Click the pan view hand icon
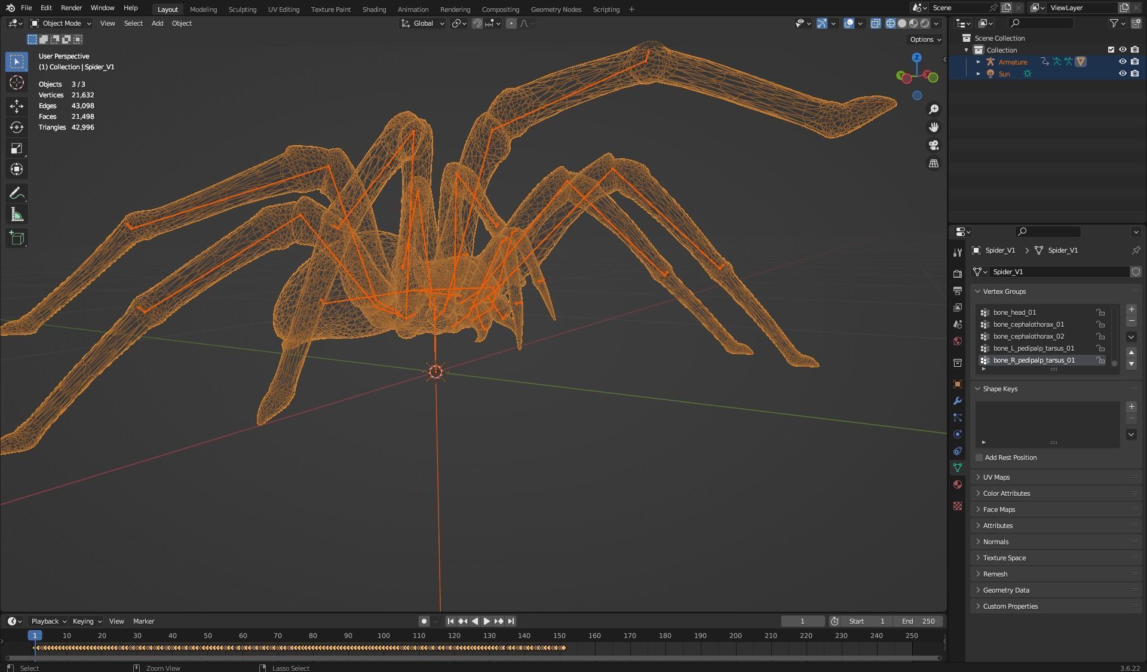The width and height of the screenshot is (1147, 672). tap(934, 127)
